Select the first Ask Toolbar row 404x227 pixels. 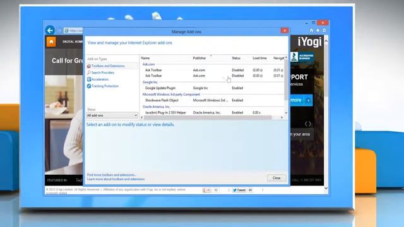pos(213,70)
